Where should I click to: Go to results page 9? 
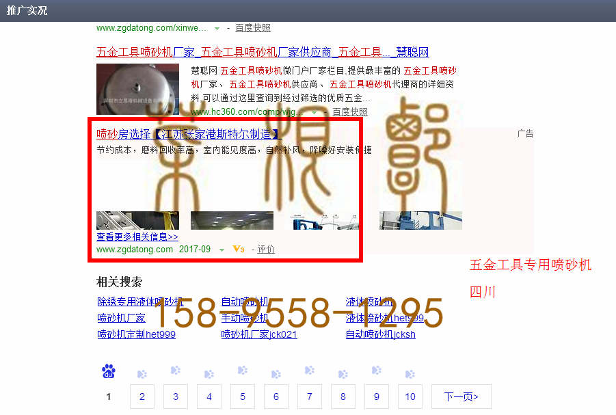(376, 397)
